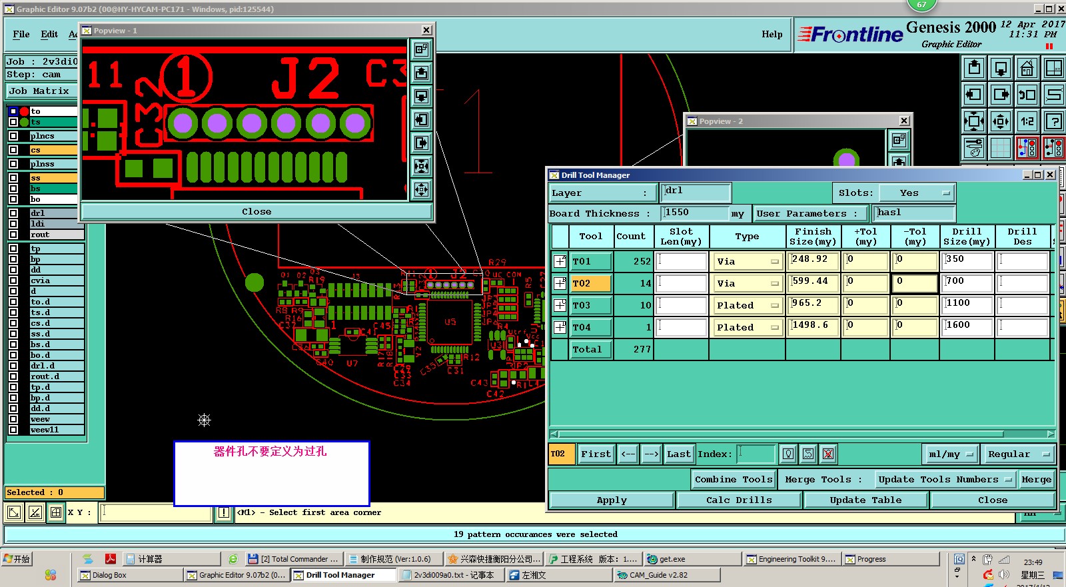Open the Help menu

point(772,34)
